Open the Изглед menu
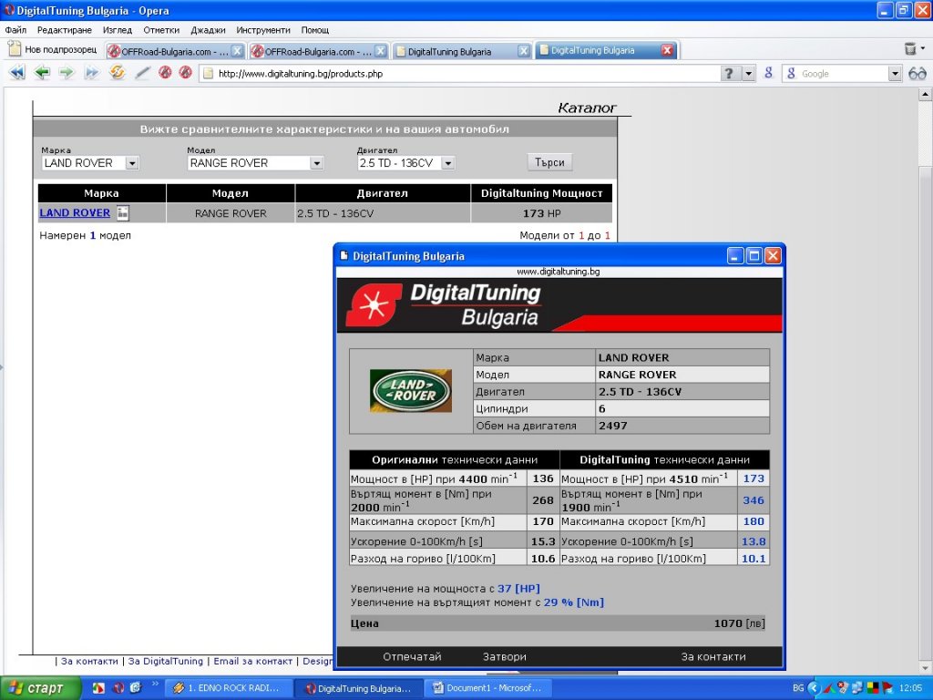Image resolution: width=933 pixels, height=700 pixels. [118, 30]
